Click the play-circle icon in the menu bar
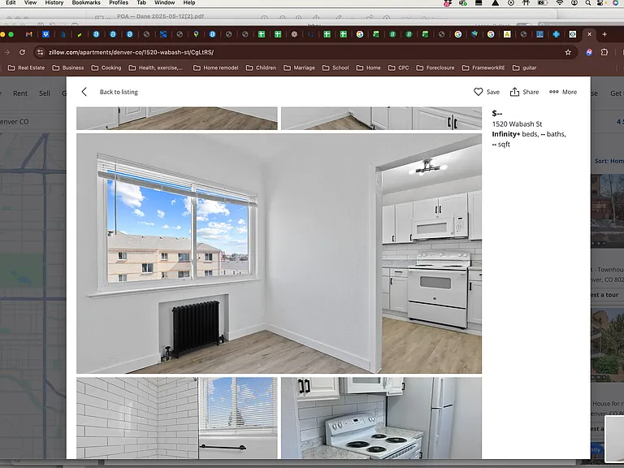The width and height of the screenshot is (624, 468). point(511,2)
